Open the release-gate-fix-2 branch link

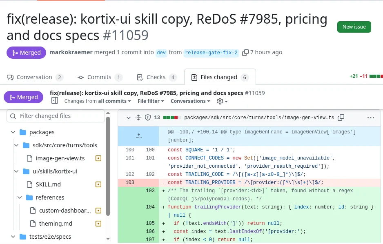(x=211, y=53)
